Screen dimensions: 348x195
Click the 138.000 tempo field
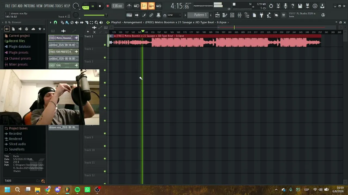point(117,6)
